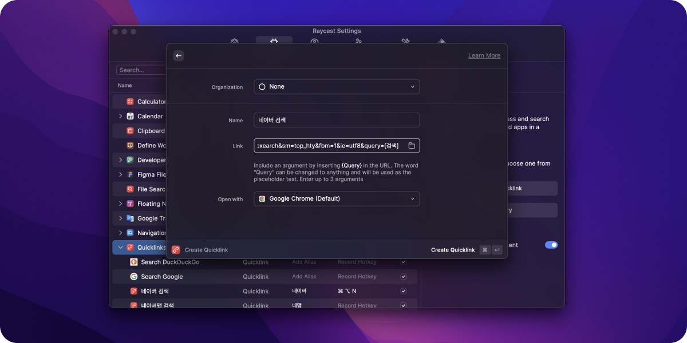687x343 pixels.
Task: Toggle the Search DuckDuckGo enabled checkbox
Action: 404,262
